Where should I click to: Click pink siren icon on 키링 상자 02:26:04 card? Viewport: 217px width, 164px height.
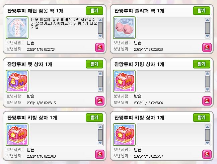point(207,101)
